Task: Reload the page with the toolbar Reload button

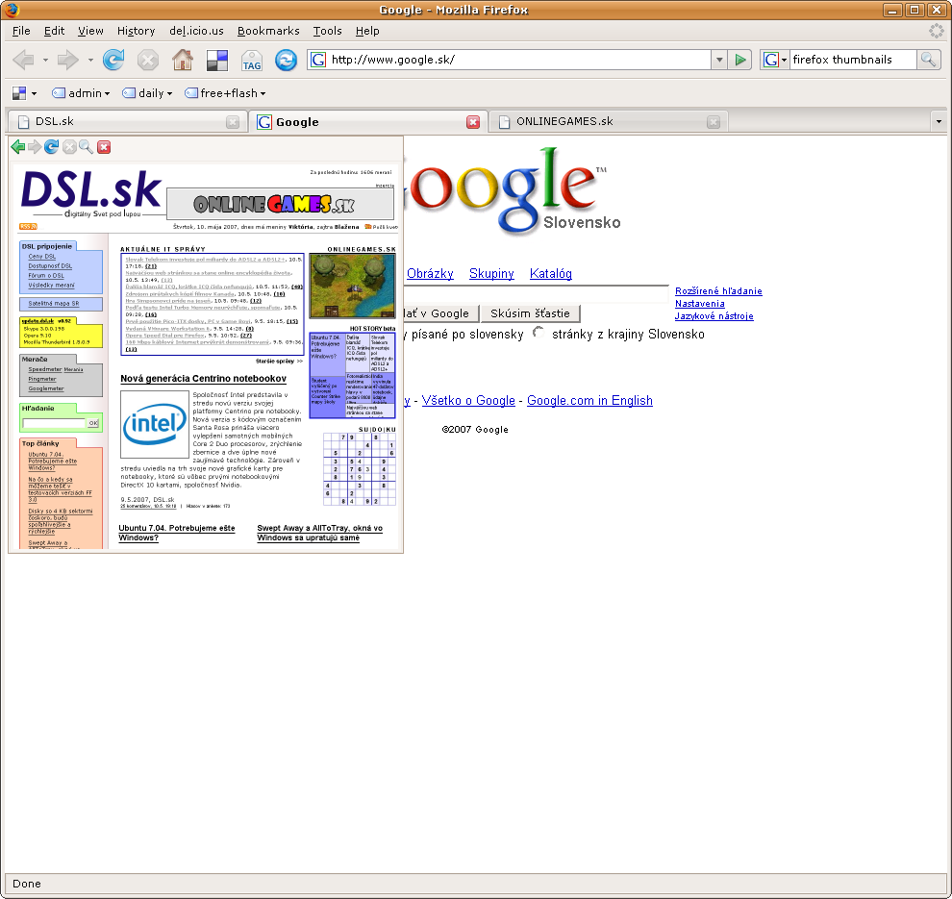Action: pyautogui.click(x=113, y=60)
